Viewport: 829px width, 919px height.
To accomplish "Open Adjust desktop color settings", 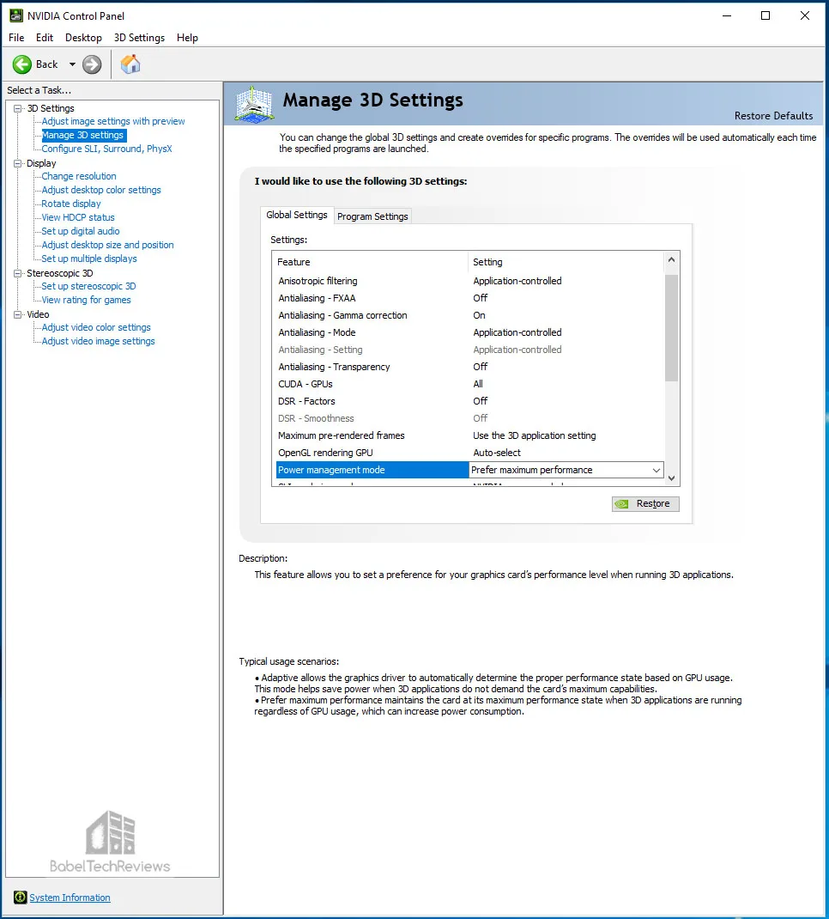I will [100, 190].
